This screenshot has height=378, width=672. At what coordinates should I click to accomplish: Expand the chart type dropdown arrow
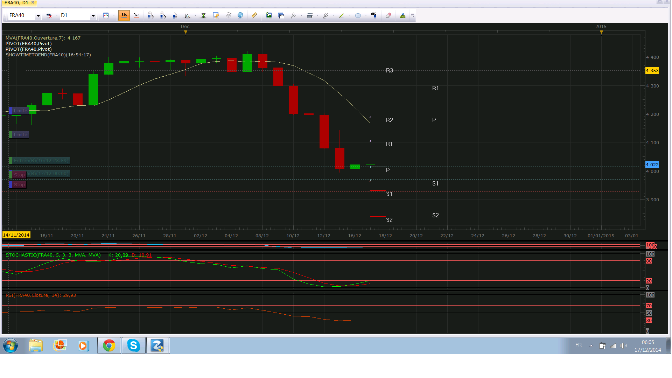(114, 15)
